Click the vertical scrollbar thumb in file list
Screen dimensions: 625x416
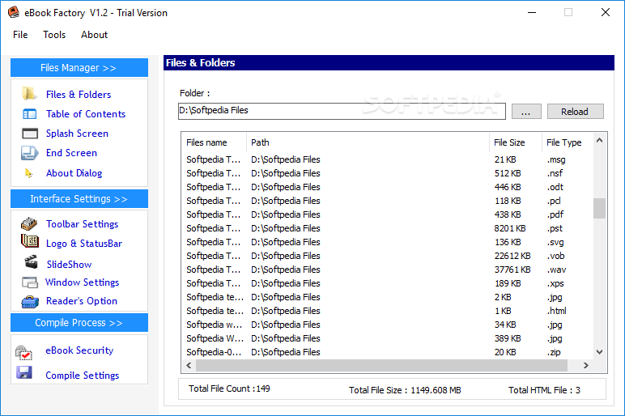pos(599,209)
